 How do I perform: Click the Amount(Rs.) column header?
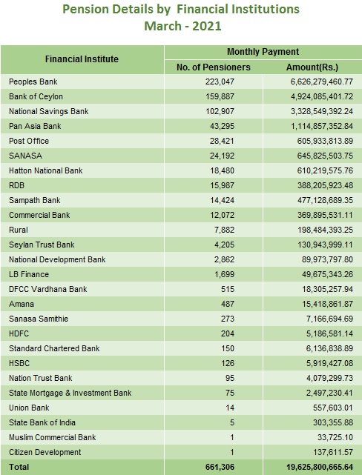pyautogui.click(x=312, y=67)
